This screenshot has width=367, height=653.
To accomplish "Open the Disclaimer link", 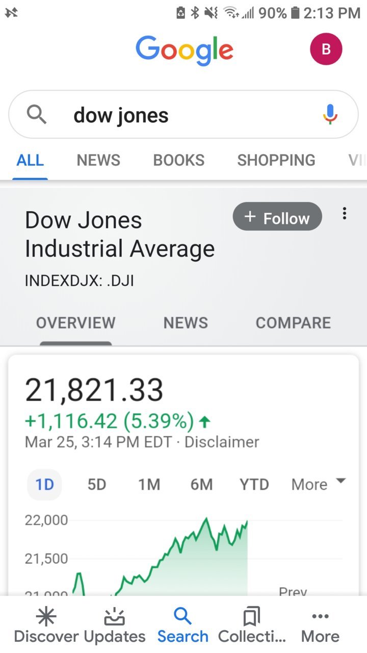I will (x=222, y=442).
